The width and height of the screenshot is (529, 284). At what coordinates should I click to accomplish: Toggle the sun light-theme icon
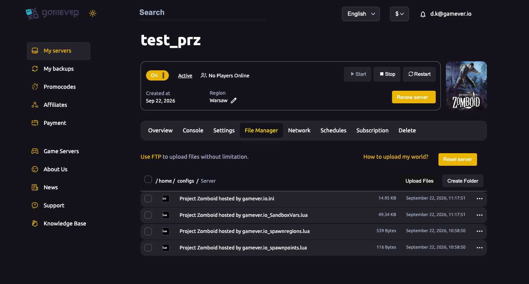coord(92,13)
